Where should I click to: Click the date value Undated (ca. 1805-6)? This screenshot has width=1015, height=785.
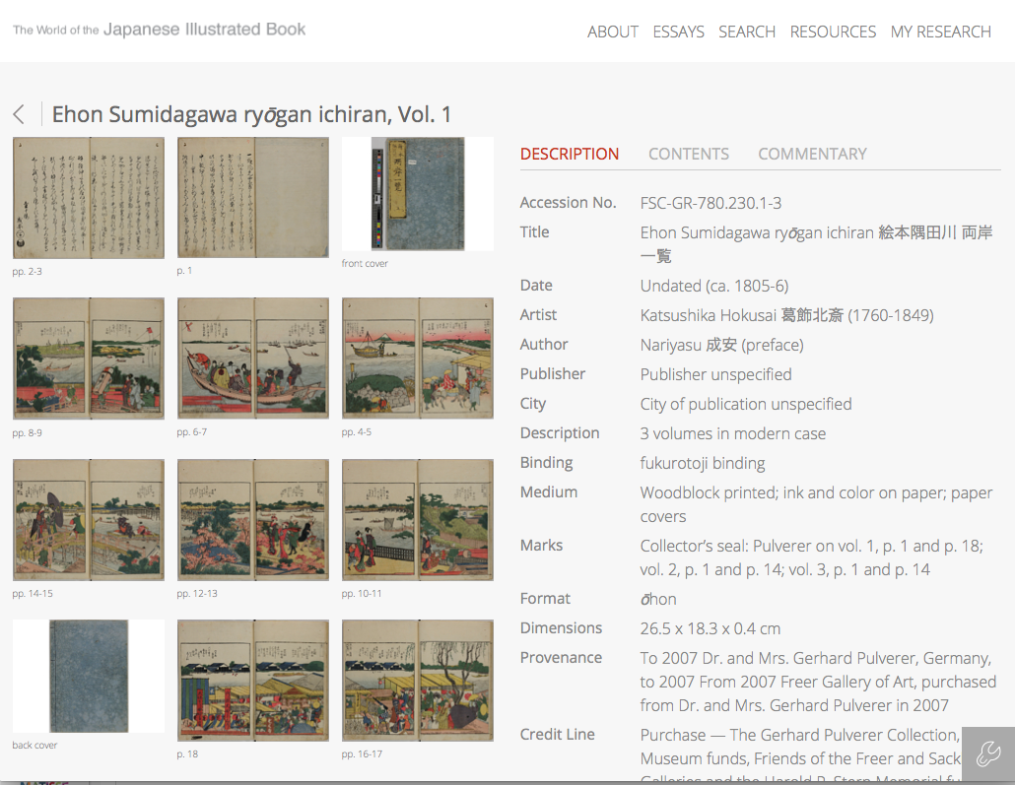(x=714, y=286)
